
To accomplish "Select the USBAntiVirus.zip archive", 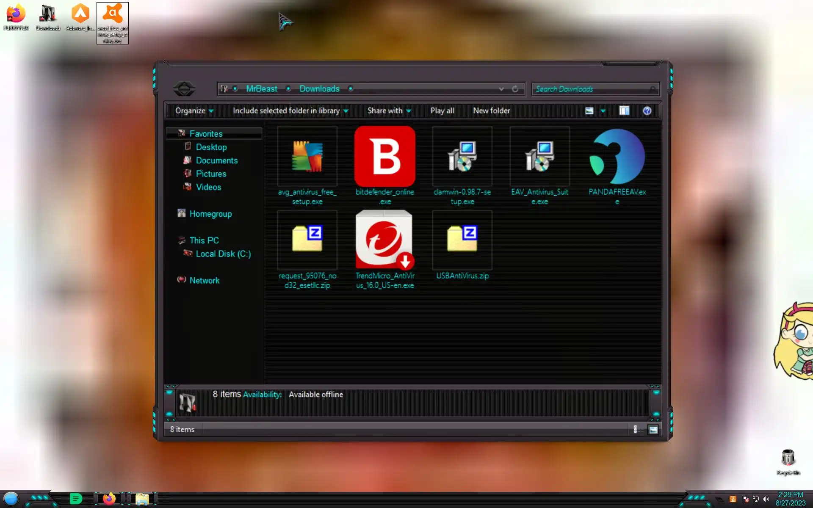I will pos(462,240).
